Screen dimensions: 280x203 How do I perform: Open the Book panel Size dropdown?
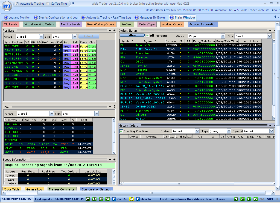coord(97,114)
